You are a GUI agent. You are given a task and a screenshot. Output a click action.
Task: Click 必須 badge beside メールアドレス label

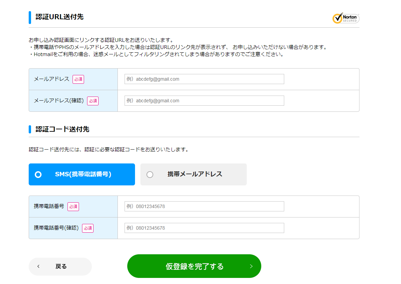[x=78, y=79]
